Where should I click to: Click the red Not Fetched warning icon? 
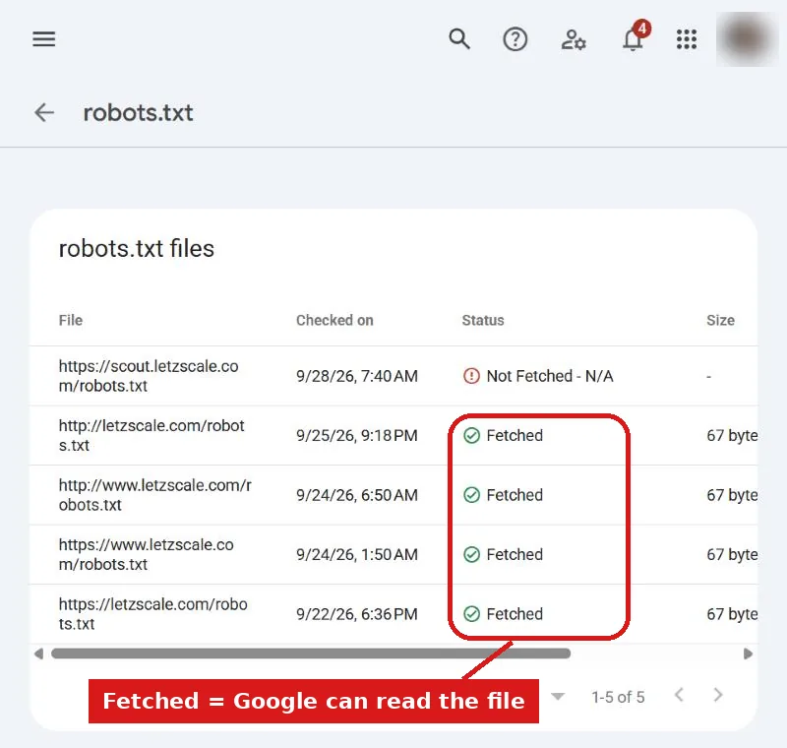471,376
